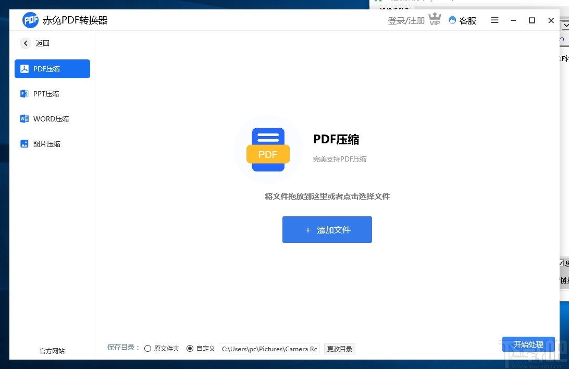The image size is (569, 369).
Task: Open customer service via the 客服 avatar icon
Action: [453, 20]
